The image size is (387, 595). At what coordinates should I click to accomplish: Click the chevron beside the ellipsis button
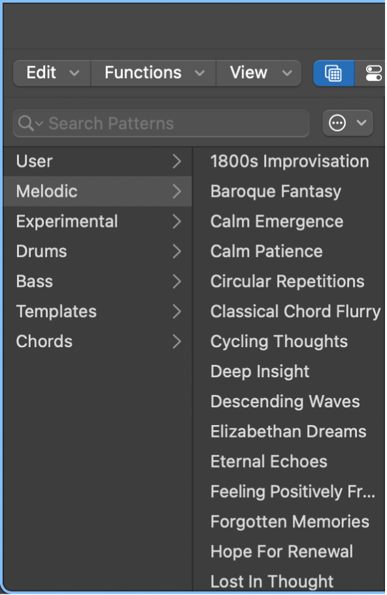click(361, 123)
